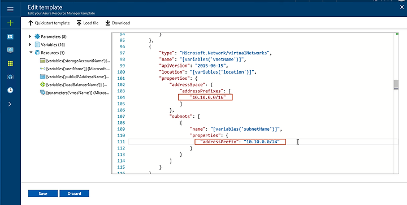Select loadBalancerName resource item
The image size is (407, 205).
coord(77,84)
